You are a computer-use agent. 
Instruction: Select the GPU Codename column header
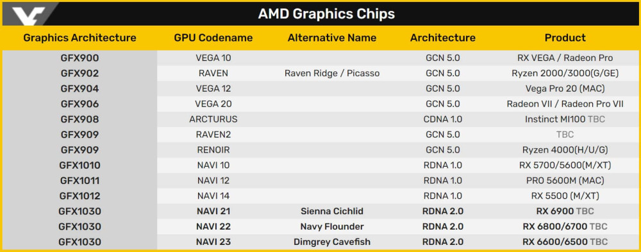pos(213,38)
